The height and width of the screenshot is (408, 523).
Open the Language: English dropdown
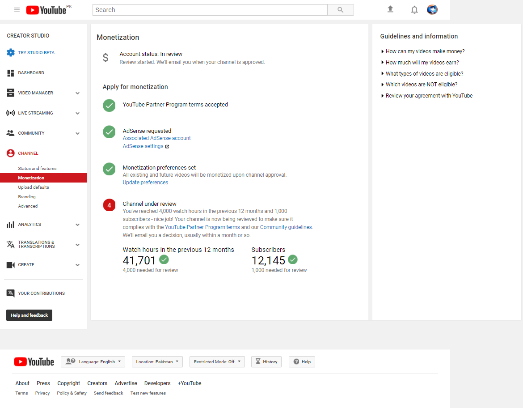click(93, 361)
